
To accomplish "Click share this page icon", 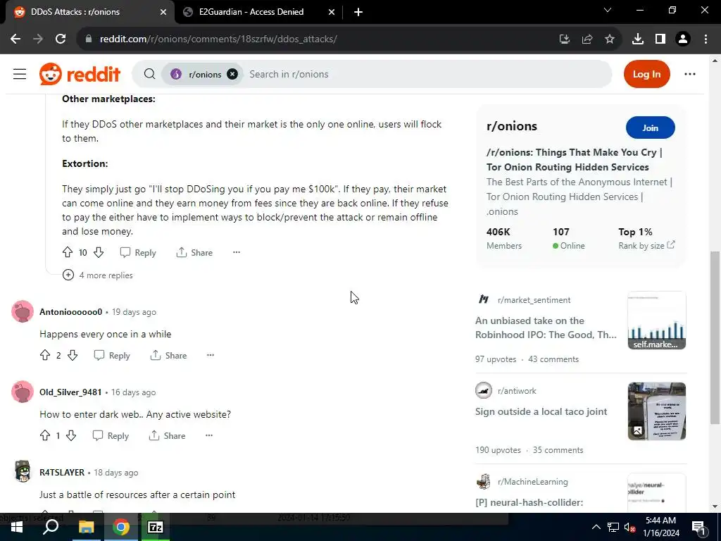I will tap(587, 39).
